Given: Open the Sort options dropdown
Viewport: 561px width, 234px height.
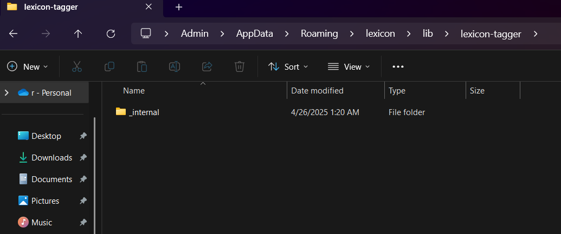Looking at the screenshot, I should (288, 66).
